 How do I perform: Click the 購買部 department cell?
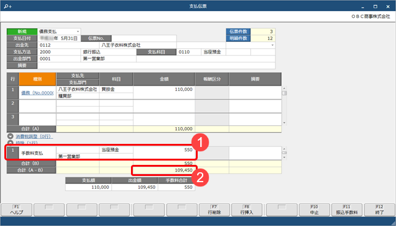(x=78, y=96)
